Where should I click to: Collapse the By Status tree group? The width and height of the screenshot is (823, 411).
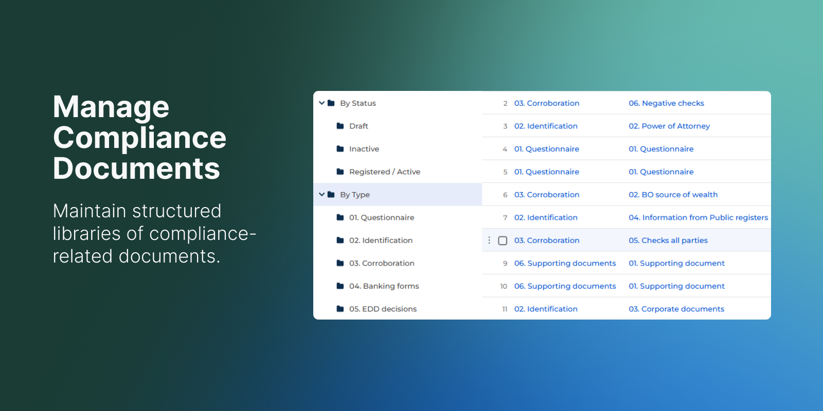[x=322, y=103]
